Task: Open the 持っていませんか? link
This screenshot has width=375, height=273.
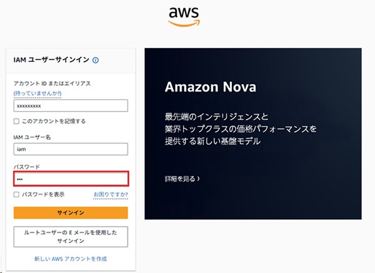Action: point(37,93)
